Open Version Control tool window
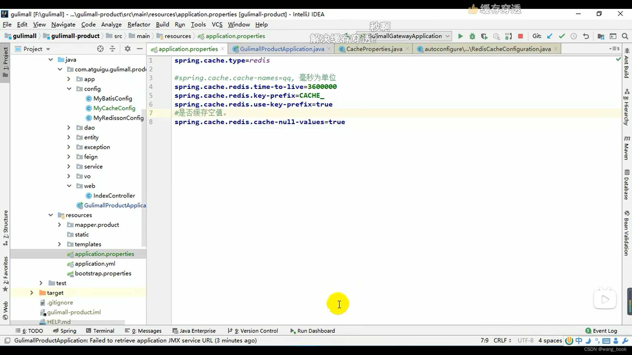The height and width of the screenshot is (355, 632). point(253,331)
